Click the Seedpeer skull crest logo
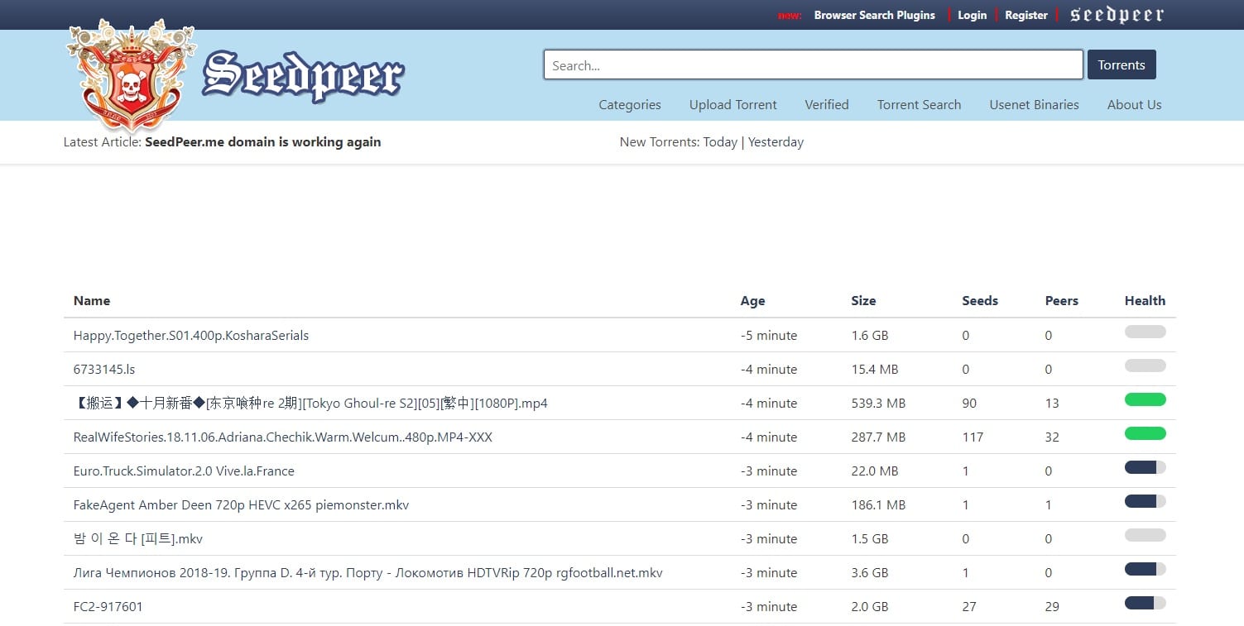 click(x=132, y=76)
